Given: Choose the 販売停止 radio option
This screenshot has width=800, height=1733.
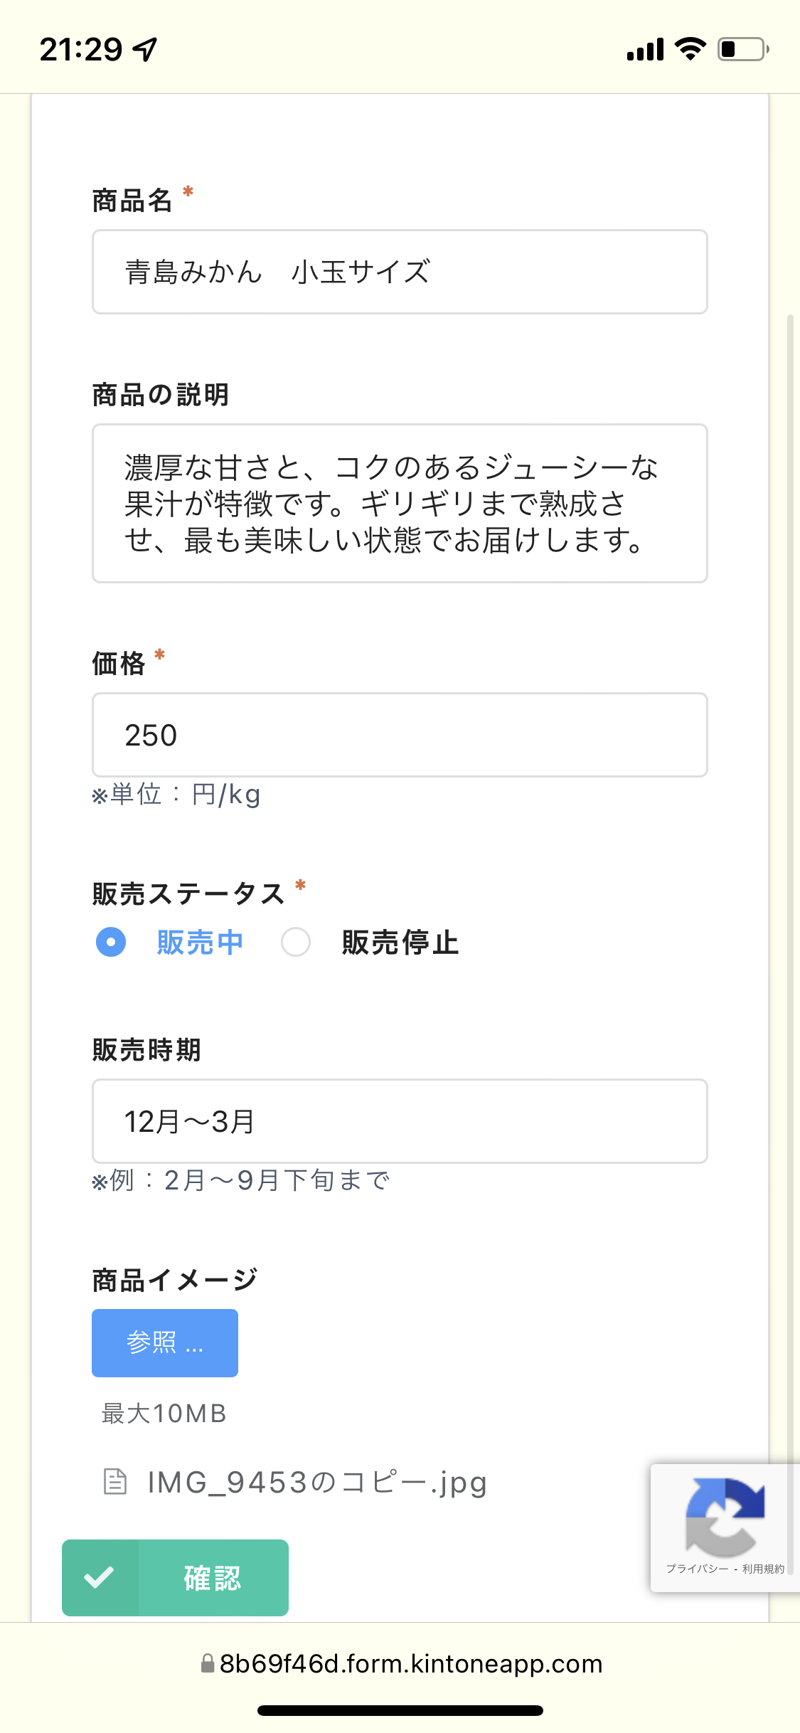Looking at the screenshot, I should [x=296, y=942].
